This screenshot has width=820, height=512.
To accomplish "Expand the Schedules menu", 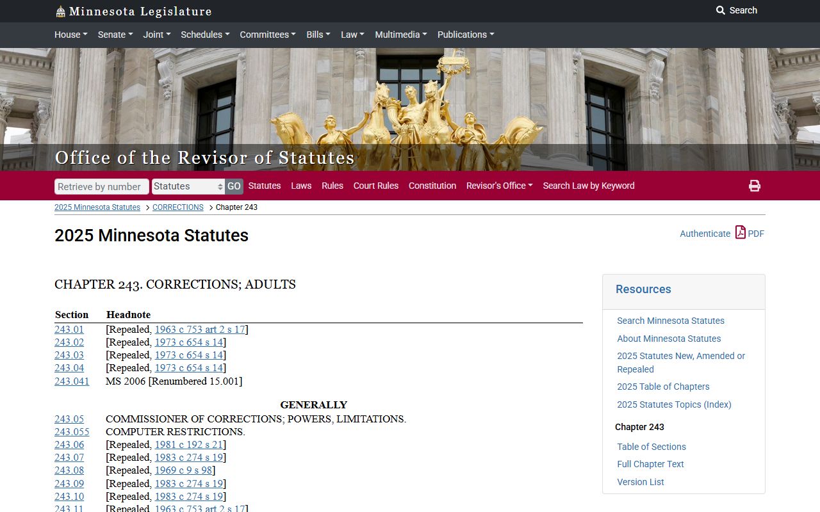I will (205, 35).
